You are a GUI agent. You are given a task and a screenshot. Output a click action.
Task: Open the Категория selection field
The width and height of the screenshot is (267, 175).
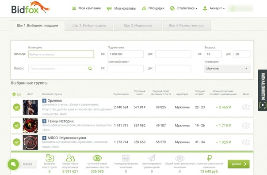point(61,54)
